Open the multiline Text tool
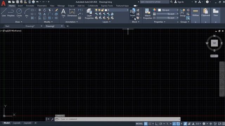Screen dimensions: 225x126 pyautogui.click(x=63, y=13)
